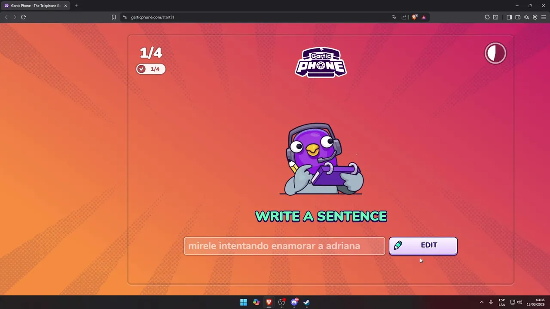Click the purple bird mascot illustration

[321, 159]
